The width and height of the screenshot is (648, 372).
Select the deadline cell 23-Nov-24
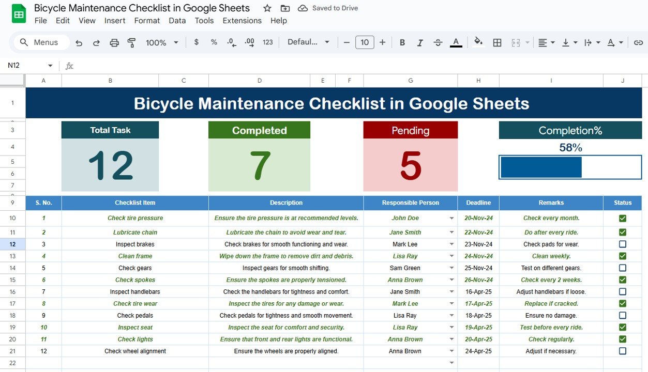click(x=478, y=244)
